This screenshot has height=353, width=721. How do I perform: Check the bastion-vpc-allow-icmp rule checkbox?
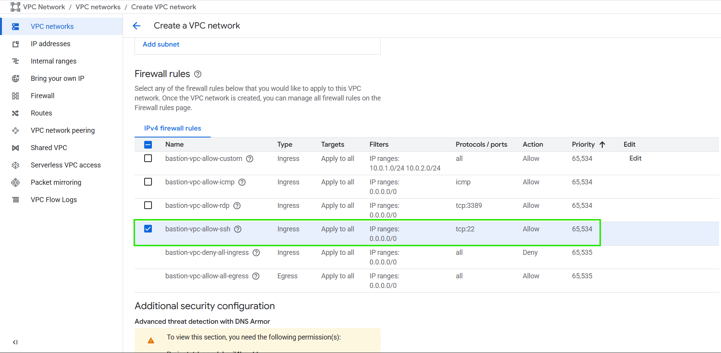[148, 182]
